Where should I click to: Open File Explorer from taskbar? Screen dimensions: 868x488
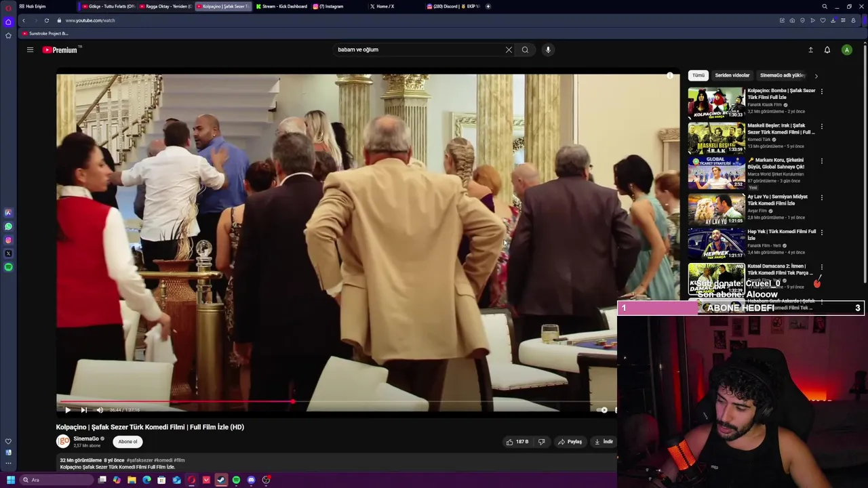pyautogui.click(x=132, y=480)
